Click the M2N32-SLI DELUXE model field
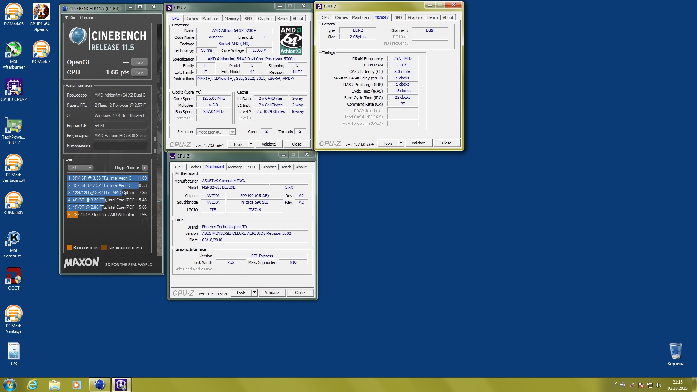 point(235,188)
